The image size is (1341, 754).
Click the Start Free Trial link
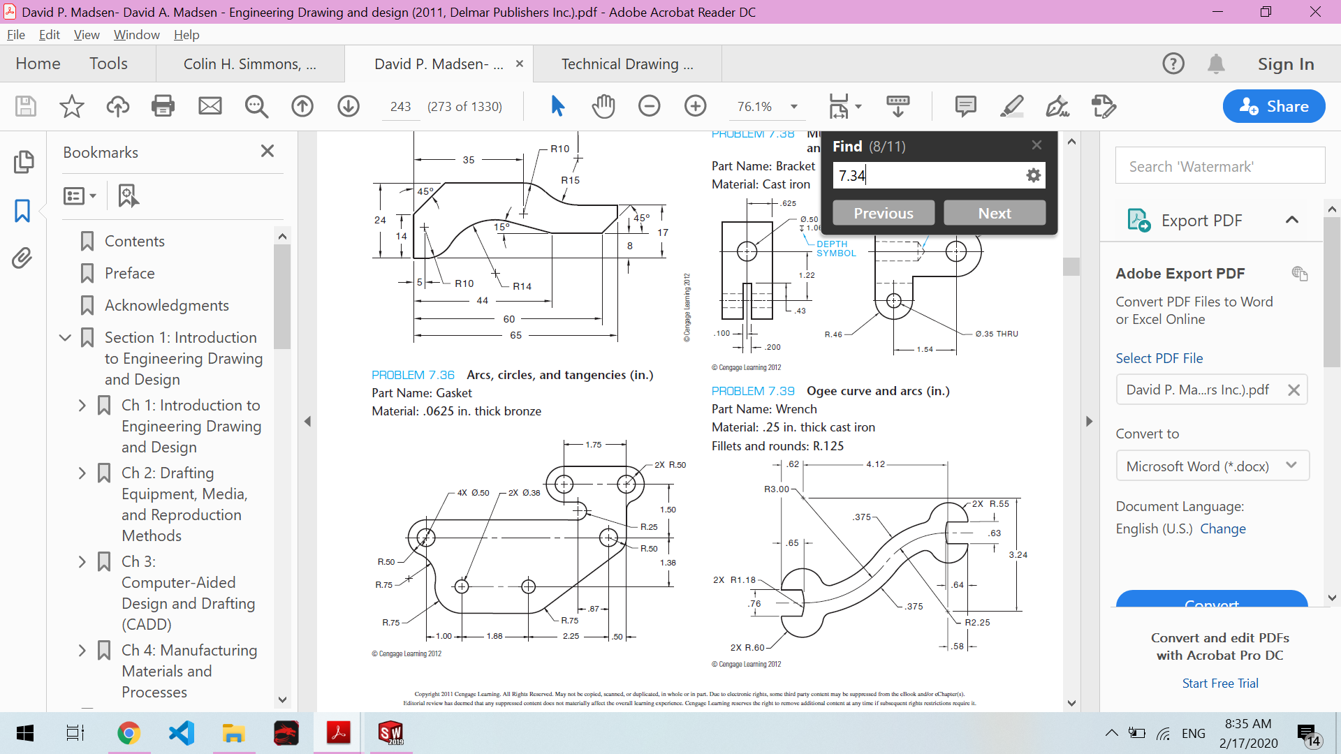coord(1219,683)
